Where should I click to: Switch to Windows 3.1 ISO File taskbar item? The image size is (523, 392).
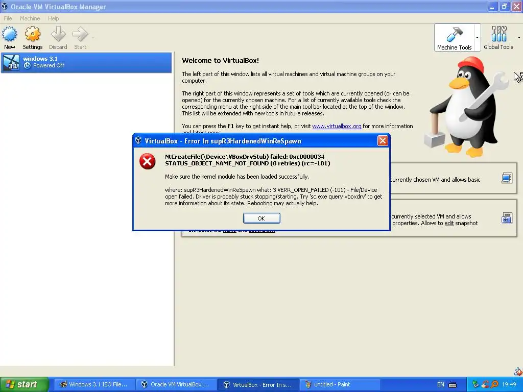coord(94,384)
